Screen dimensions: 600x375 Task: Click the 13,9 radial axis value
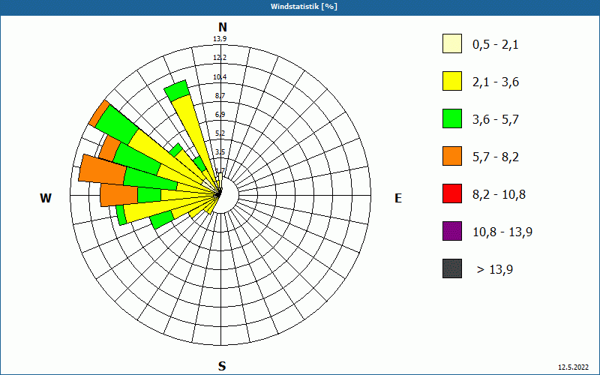[220, 39]
